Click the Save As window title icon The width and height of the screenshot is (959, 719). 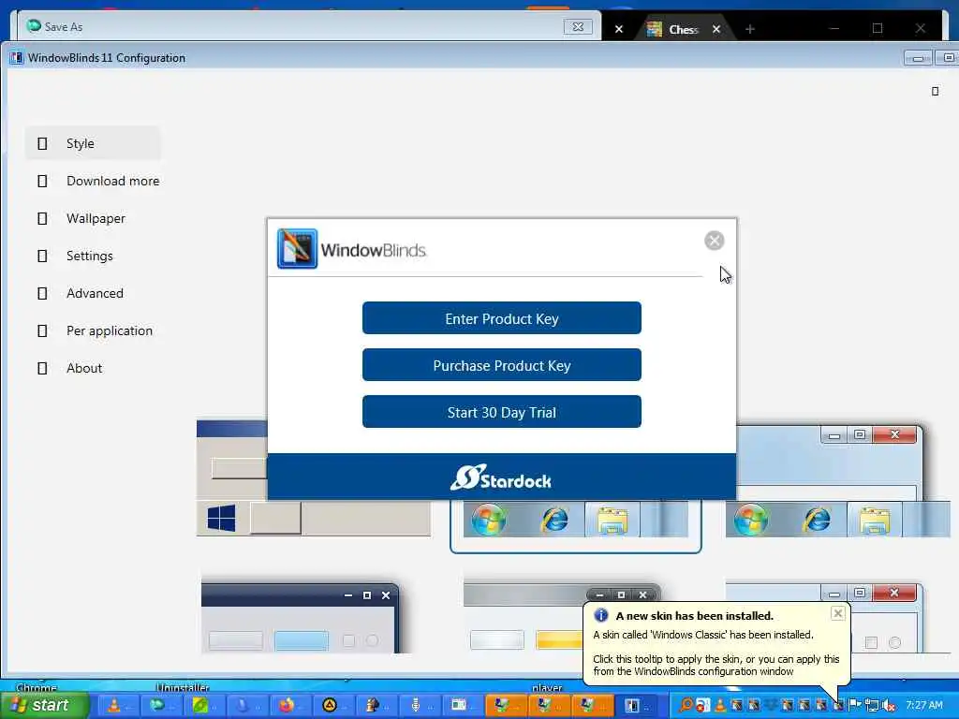click(x=34, y=25)
